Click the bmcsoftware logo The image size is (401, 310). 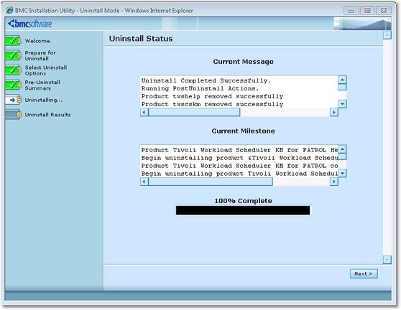pos(30,24)
